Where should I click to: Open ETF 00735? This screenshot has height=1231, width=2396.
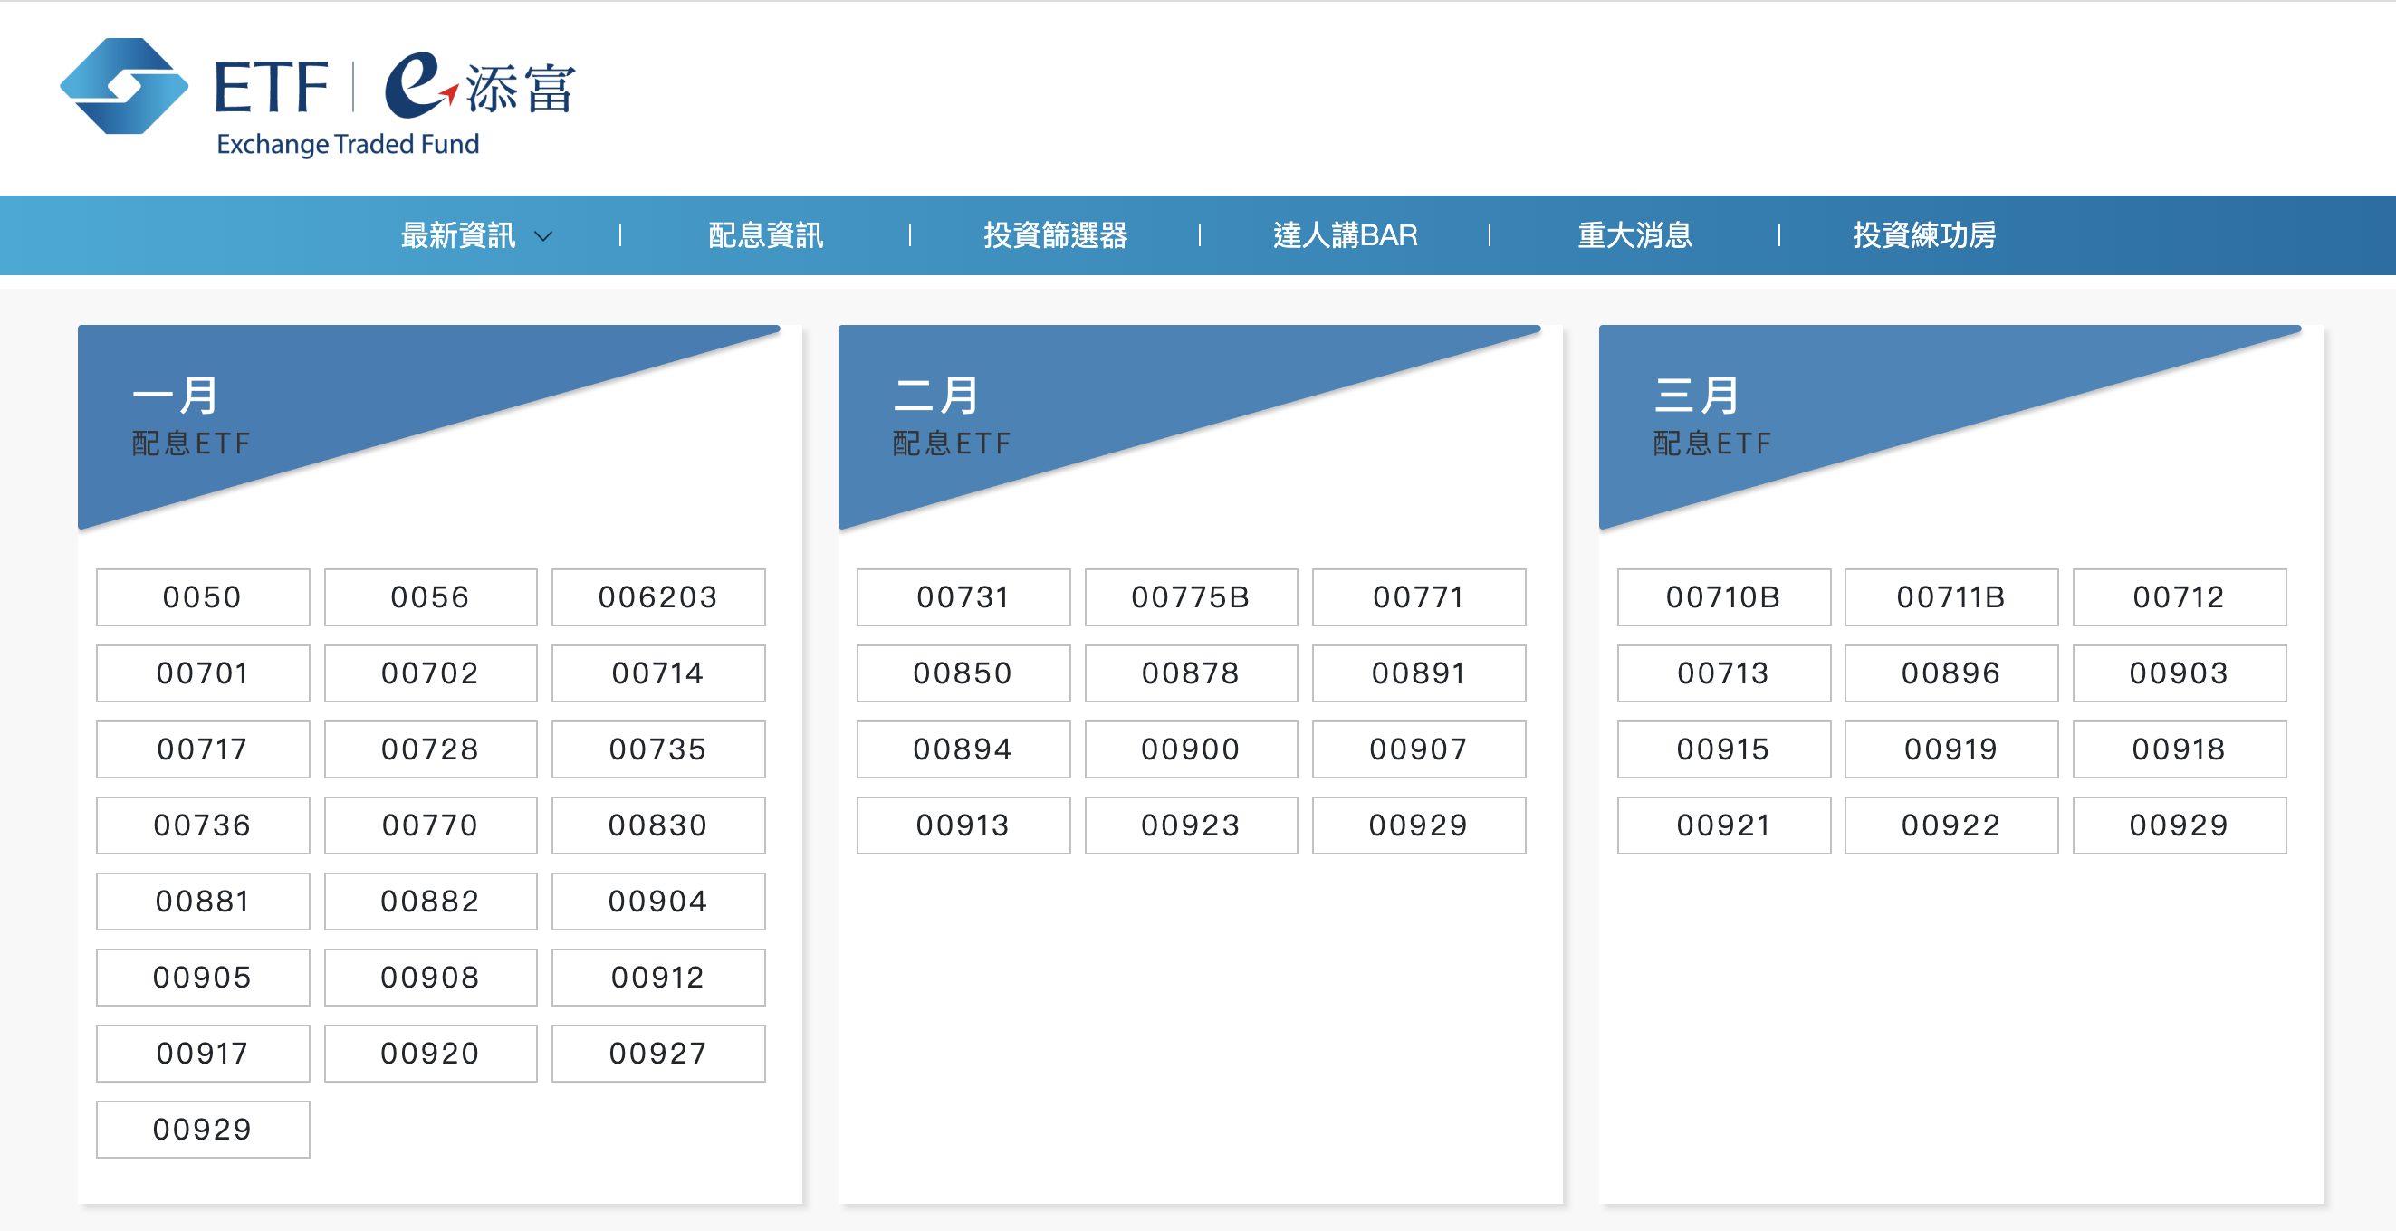[658, 749]
